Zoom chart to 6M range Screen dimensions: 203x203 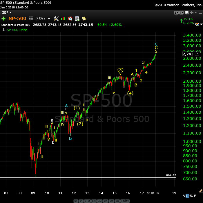click(94, 201)
